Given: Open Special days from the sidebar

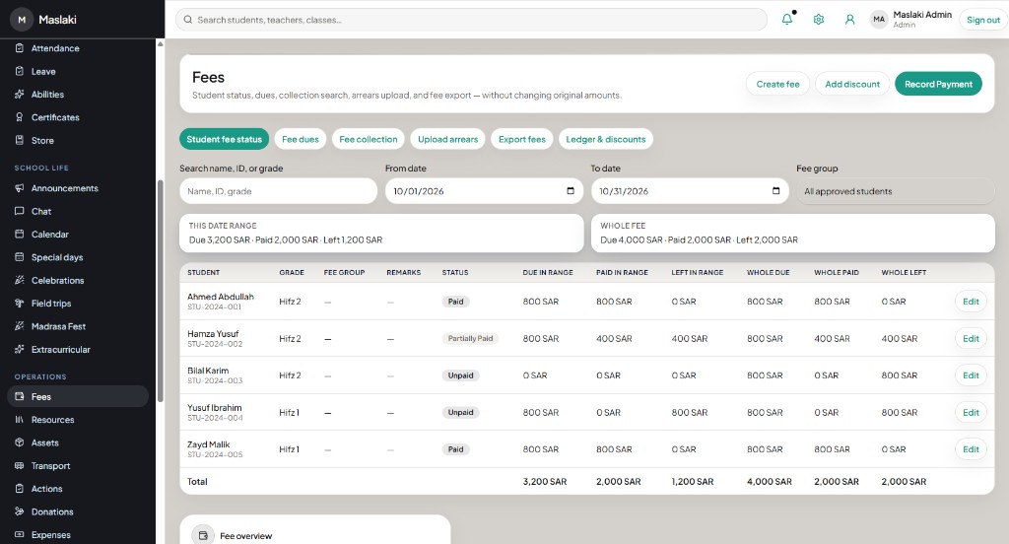Looking at the screenshot, I should [79, 257].
